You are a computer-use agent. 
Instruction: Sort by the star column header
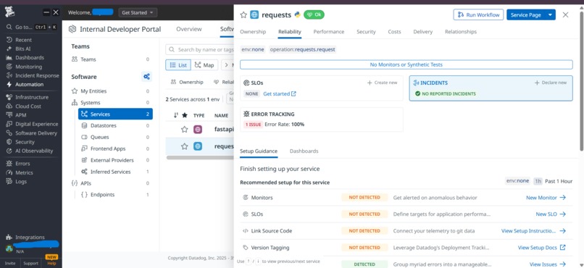point(184,115)
